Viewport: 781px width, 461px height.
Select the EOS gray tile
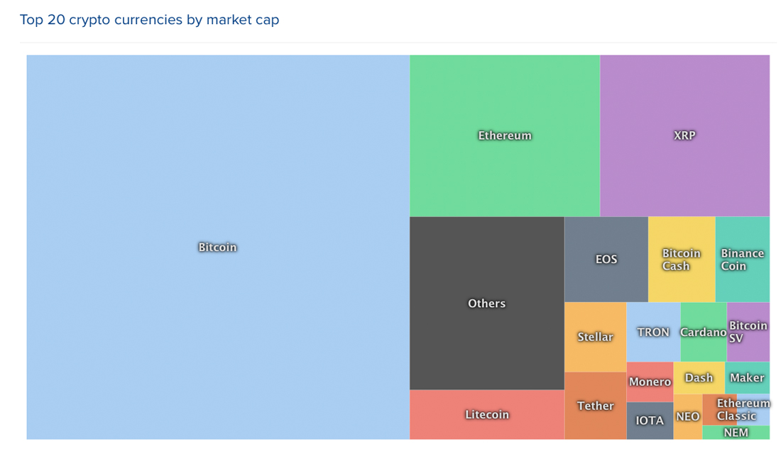pyautogui.click(x=606, y=259)
